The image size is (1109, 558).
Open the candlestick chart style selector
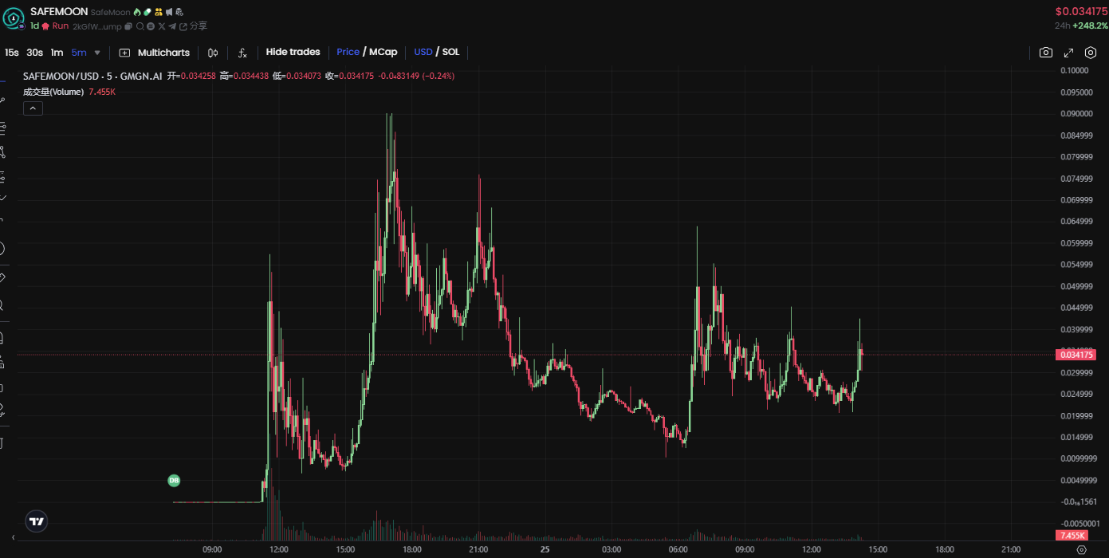213,53
